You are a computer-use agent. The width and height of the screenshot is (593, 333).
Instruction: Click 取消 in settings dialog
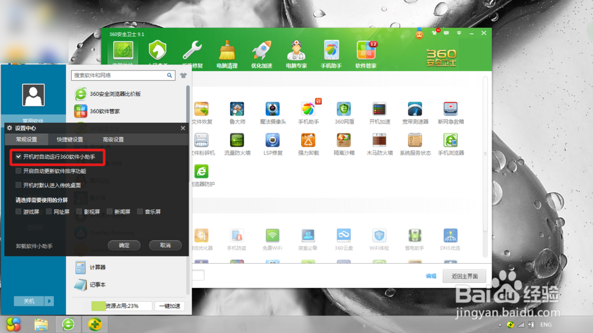(x=165, y=245)
